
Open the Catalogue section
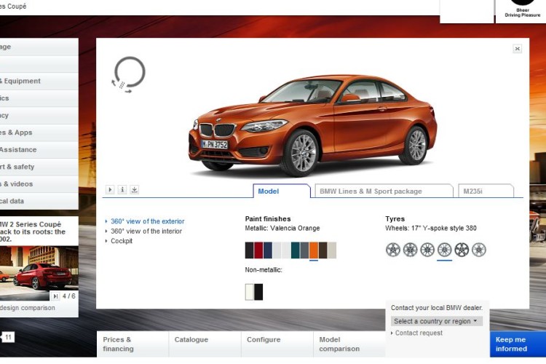point(205,344)
